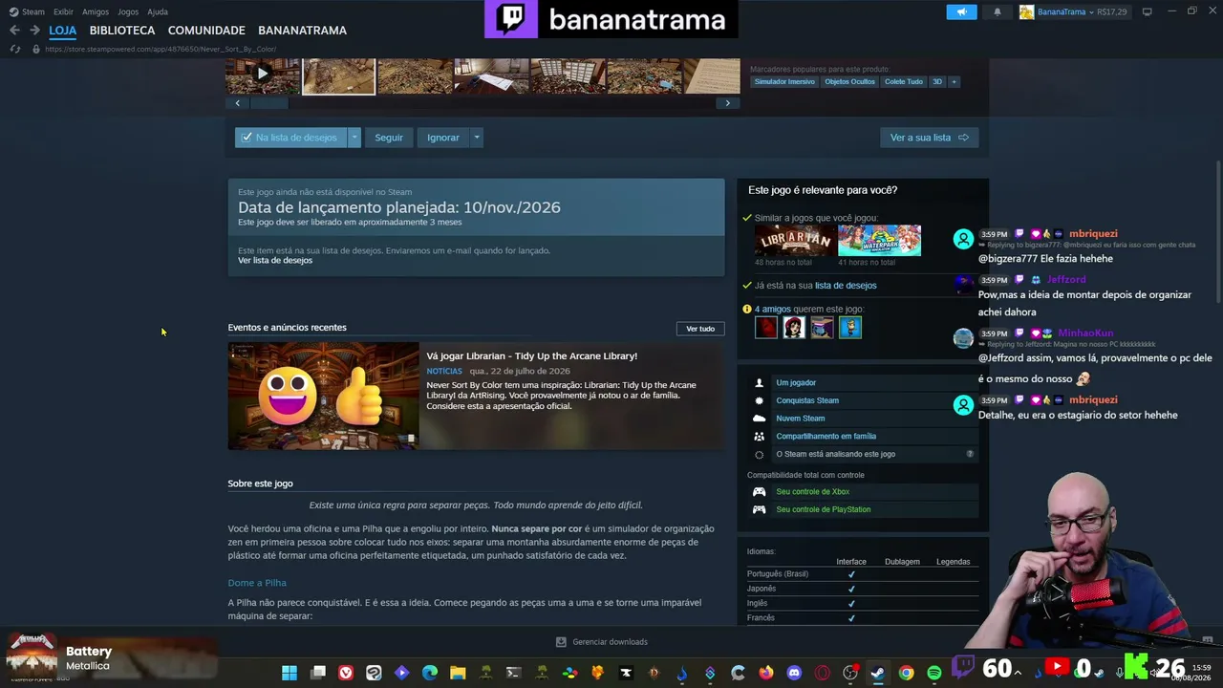
Task: Switch to the BIBLIOTECA tab
Action: [x=121, y=31]
